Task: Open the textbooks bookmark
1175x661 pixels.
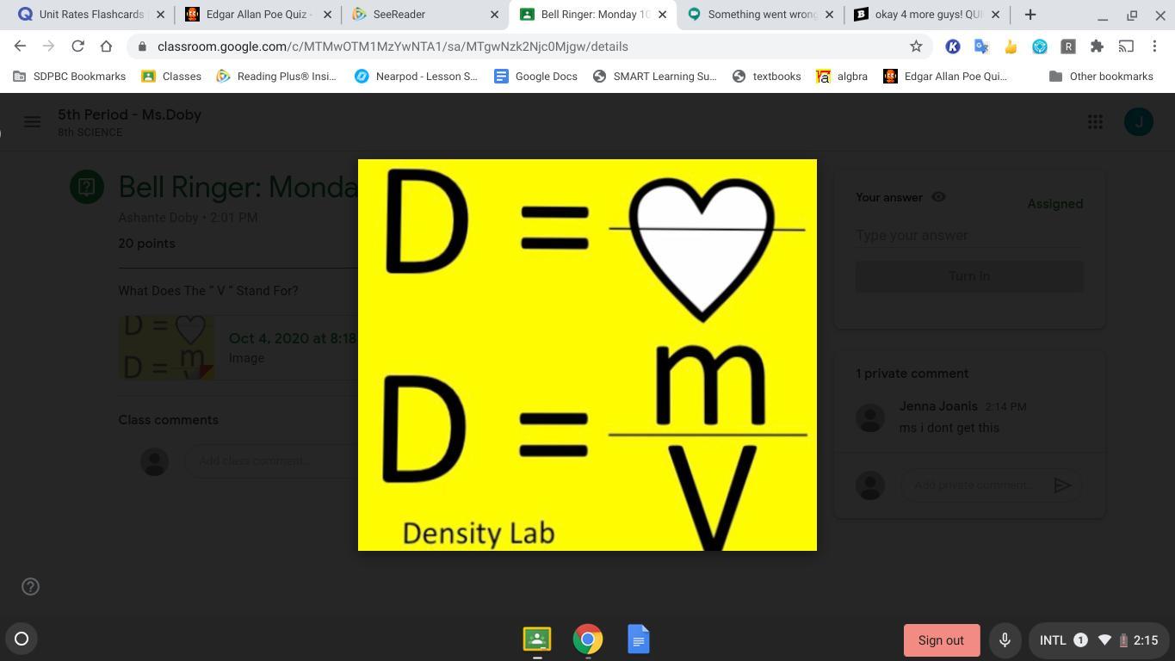Action: point(766,77)
